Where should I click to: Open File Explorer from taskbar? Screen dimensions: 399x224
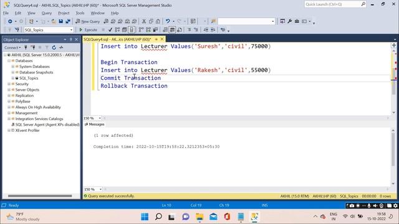click(x=199, y=217)
